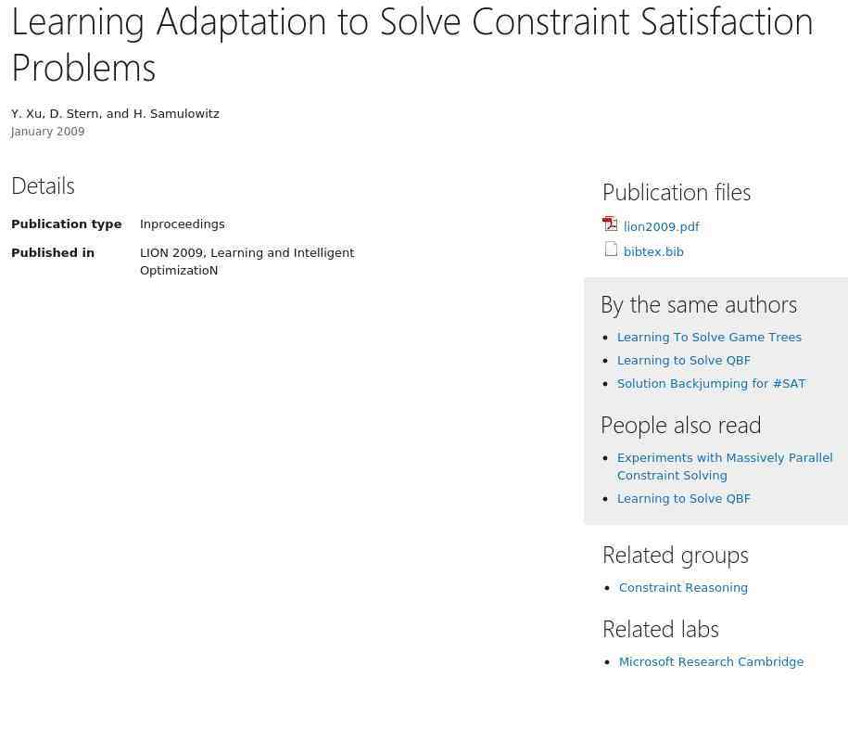This screenshot has width=848, height=742.
Task: Click the authors line Y. Xu, D. Stern
Action: tap(115, 114)
